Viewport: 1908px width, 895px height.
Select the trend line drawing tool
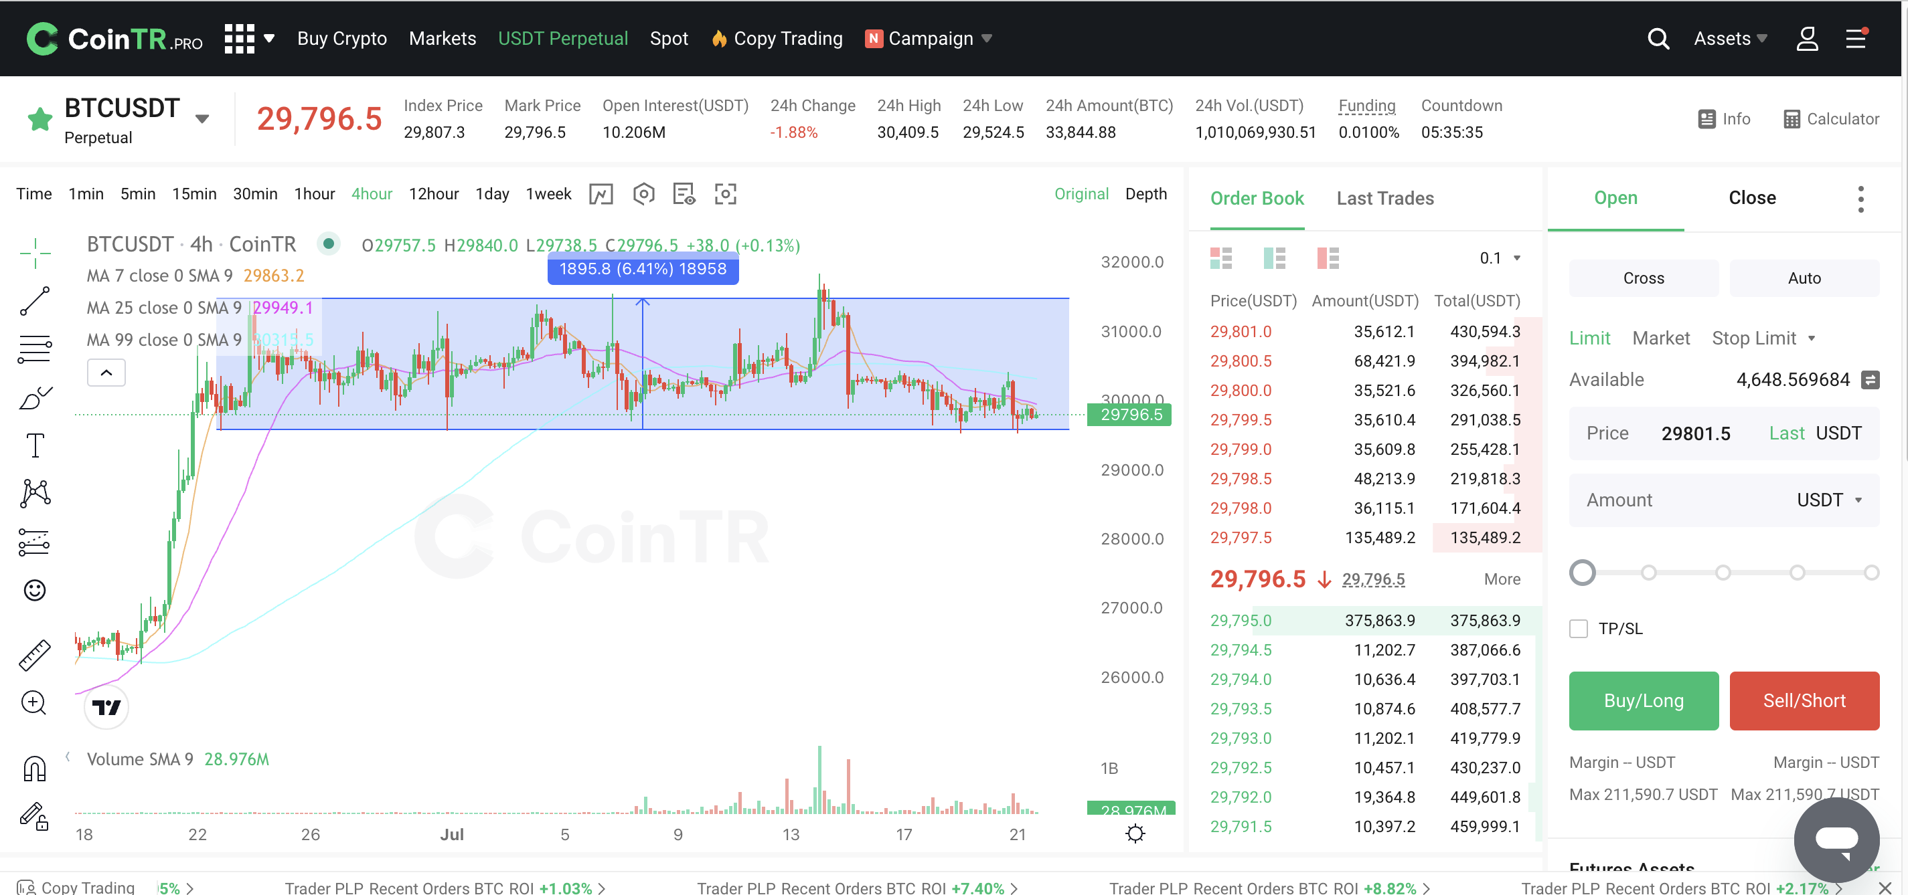tap(34, 301)
